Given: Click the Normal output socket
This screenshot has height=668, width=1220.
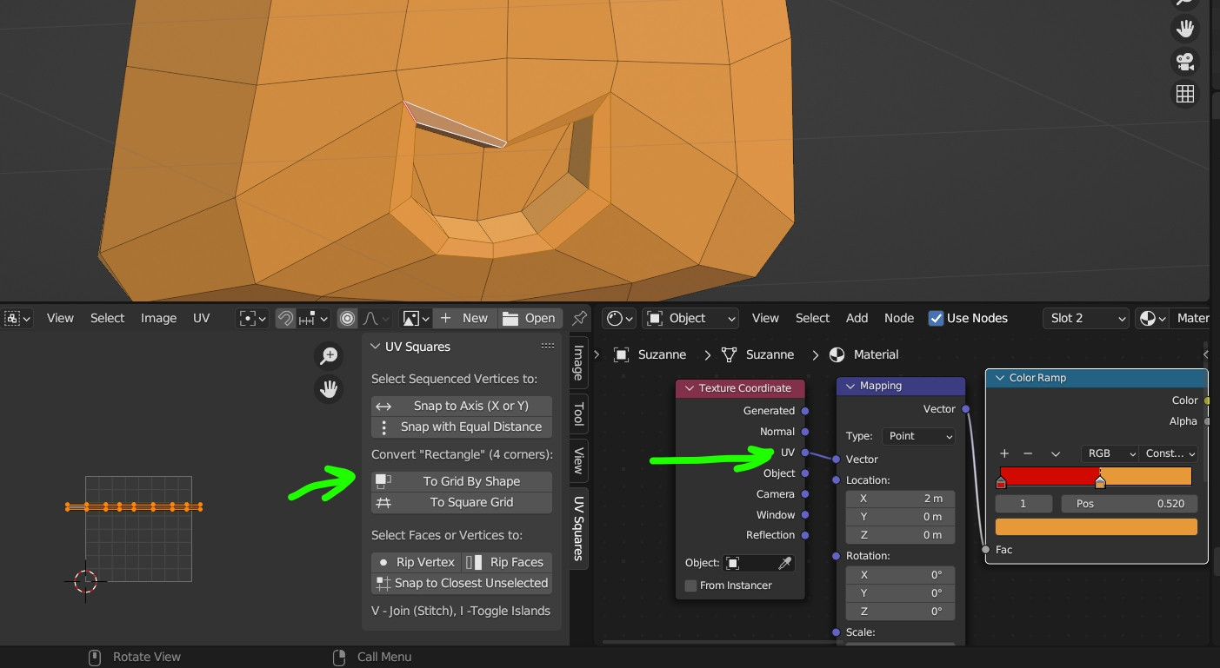Looking at the screenshot, I should pos(805,432).
